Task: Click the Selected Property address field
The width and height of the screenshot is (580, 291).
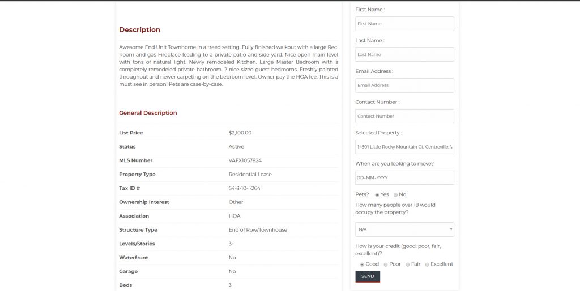Action: pyautogui.click(x=404, y=147)
